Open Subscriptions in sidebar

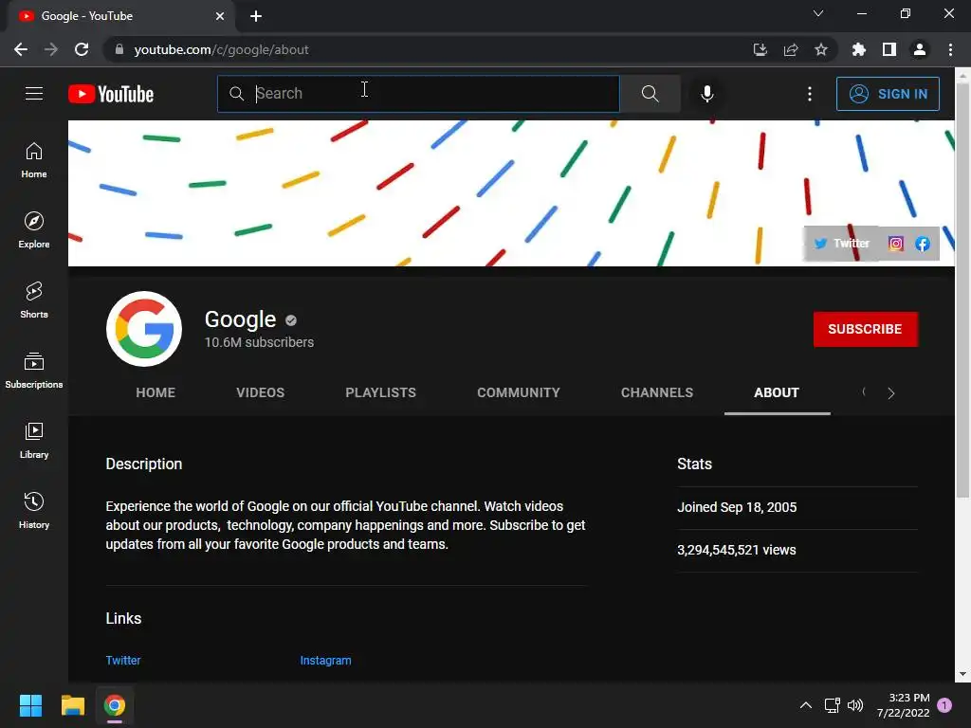coord(34,371)
